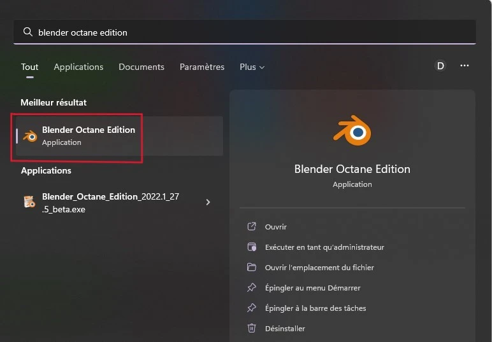Image resolution: width=492 pixels, height=342 pixels.
Task: Open the D user account avatar
Action: point(440,65)
